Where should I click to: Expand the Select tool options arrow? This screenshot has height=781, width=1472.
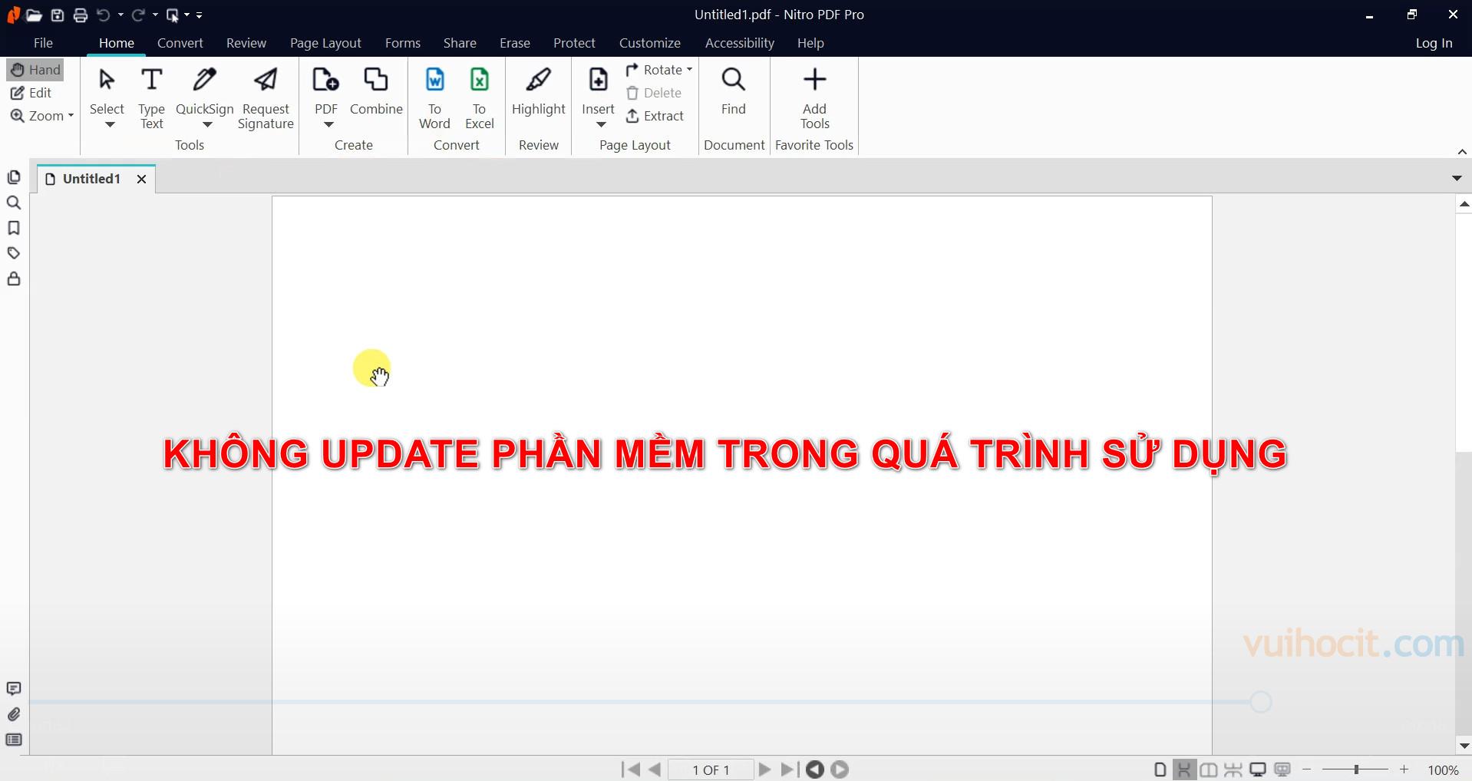(110, 125)
